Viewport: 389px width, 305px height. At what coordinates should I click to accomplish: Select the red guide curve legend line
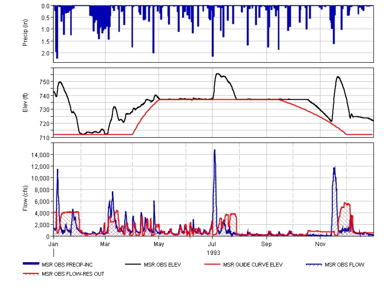click(212, 264)
